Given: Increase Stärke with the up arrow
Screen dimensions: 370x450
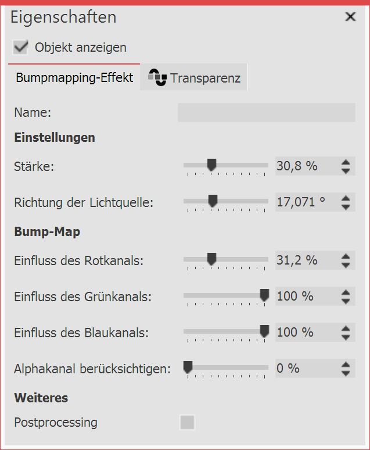Looking at the screenshot, I should (x=346, y=162).
